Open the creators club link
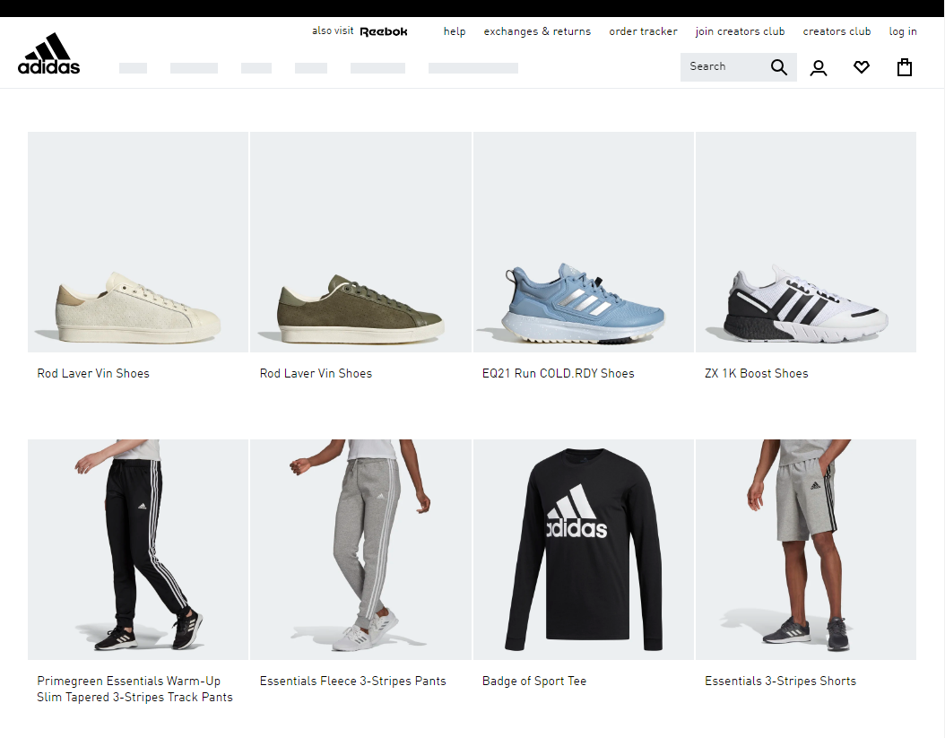 pyautogui.click(x=837, y=31)
